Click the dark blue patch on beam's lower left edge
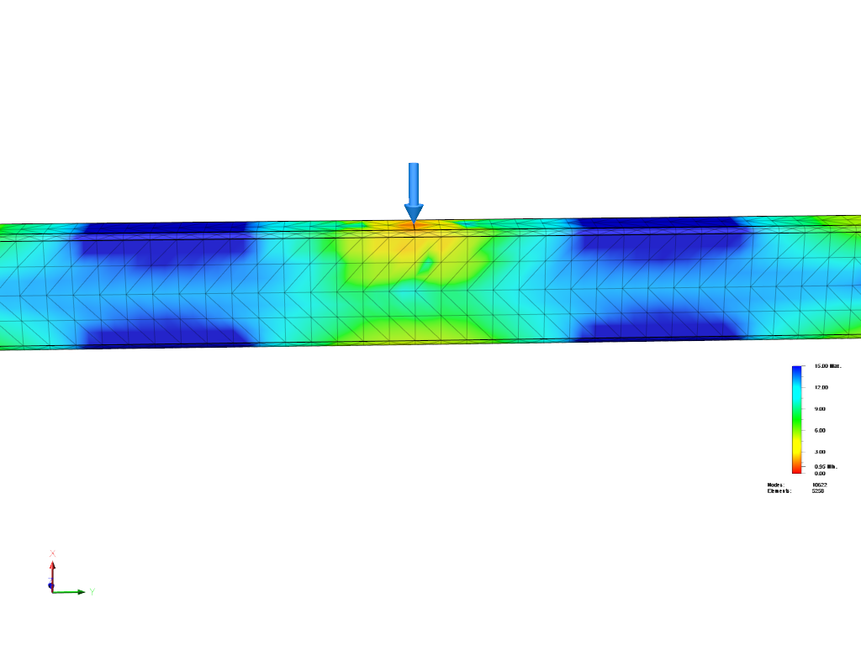Image resolution: width=861 pixels, height=645 pixels. pos(168,334)
